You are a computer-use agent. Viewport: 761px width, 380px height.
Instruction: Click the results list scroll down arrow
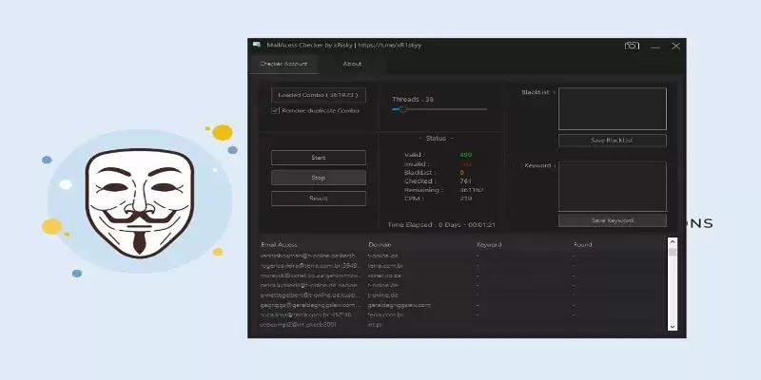(673, 327)
